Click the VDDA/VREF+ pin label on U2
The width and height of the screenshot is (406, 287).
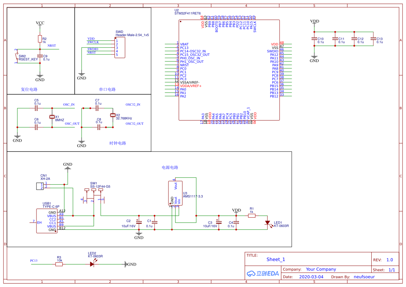[x=191, y=86]
